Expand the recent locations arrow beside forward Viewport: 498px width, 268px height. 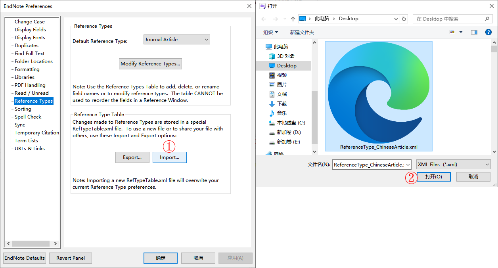285,19
